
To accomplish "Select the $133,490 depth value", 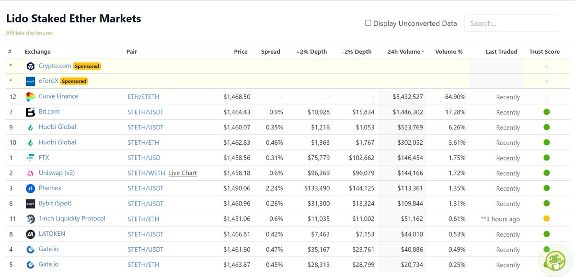I will 317,188.
